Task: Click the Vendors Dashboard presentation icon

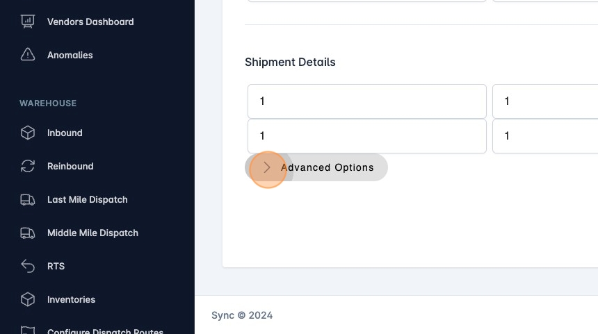Action: tap(28, 22)
